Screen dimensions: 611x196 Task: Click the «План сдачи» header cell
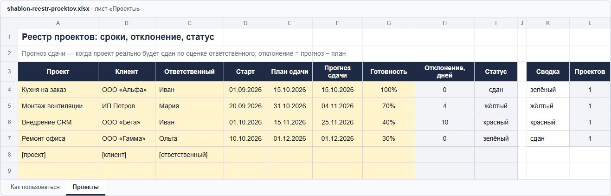[x=290, y=72]
